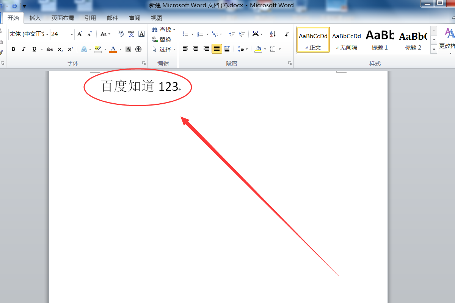
Task: Toggle character shading (gray A icon)
Action: [128, 49]
